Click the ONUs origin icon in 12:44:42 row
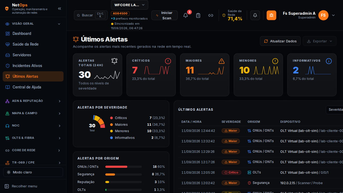 249,131
